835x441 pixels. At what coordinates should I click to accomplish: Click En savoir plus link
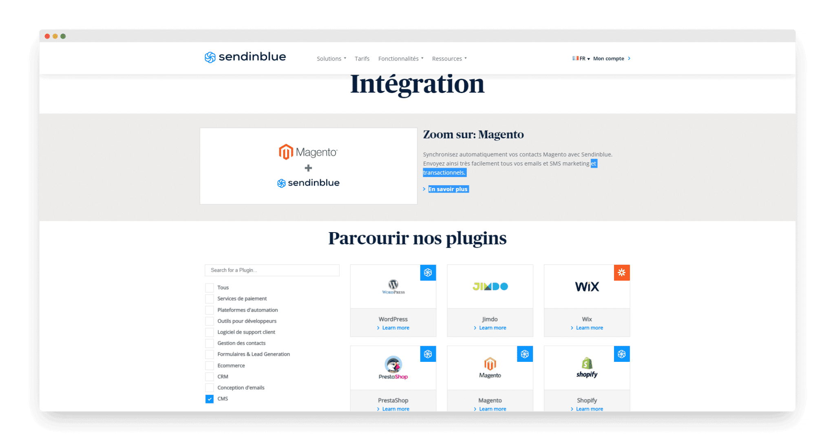[x=448, y=189]
